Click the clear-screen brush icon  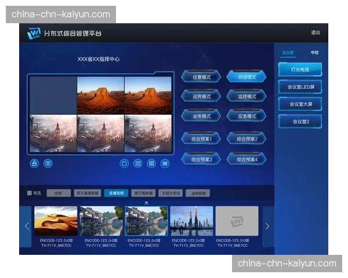coord(34,163)
